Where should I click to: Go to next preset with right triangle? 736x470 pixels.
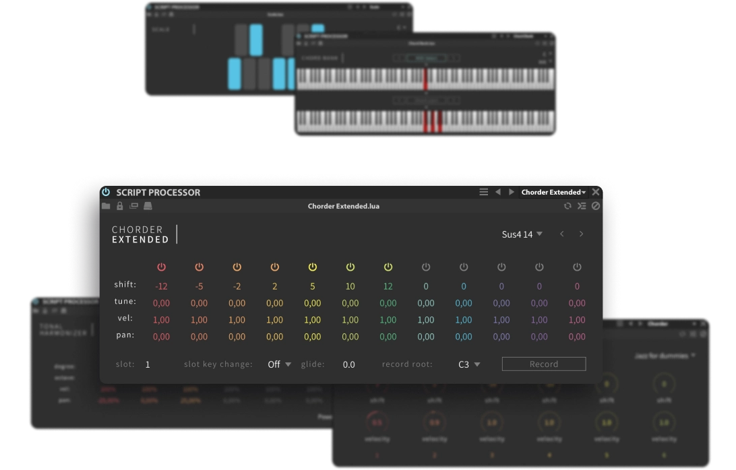tap(512, 193)
